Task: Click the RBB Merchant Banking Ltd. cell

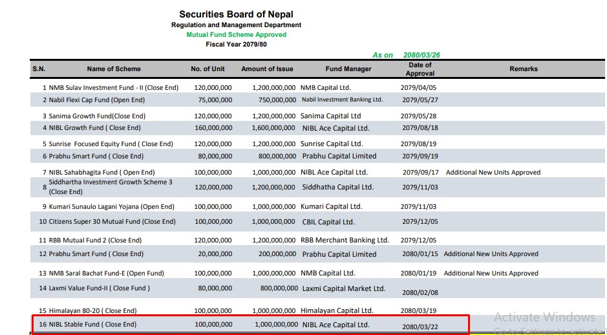Action: (x=345, y=240)
